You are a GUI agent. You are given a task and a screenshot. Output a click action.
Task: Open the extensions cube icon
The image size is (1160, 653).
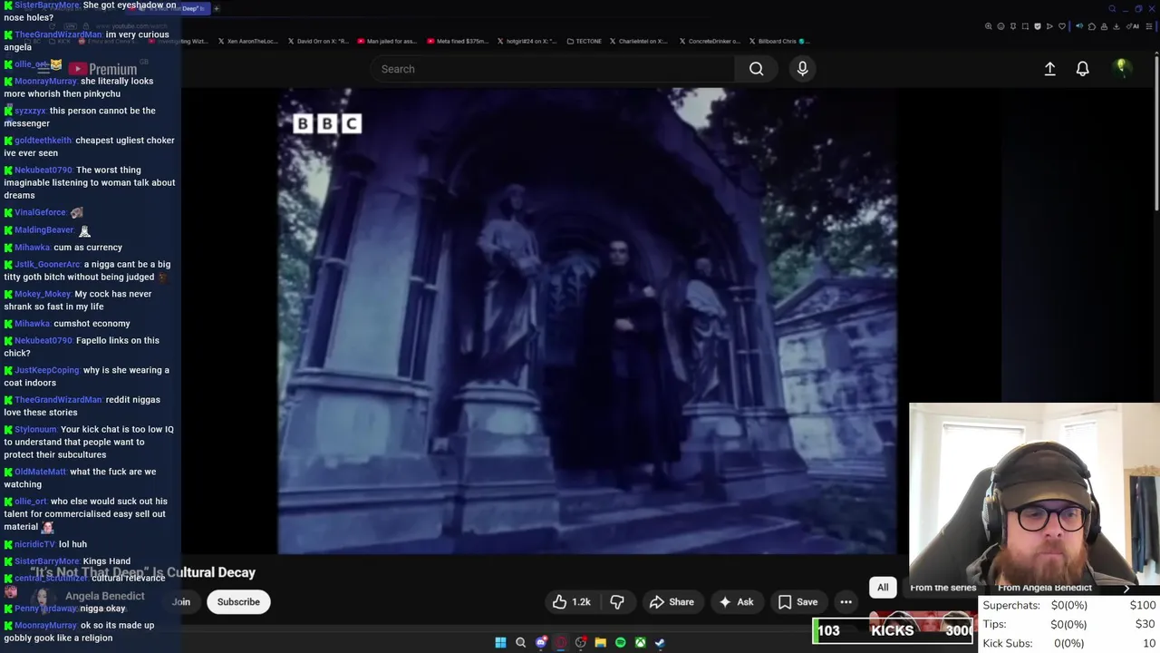(1092, 26)
